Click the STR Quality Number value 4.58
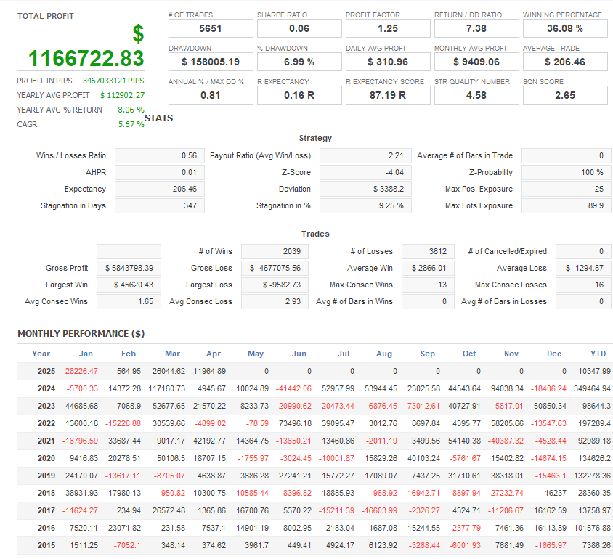This screenshot has width=613, height=559. tap(476, 95)
